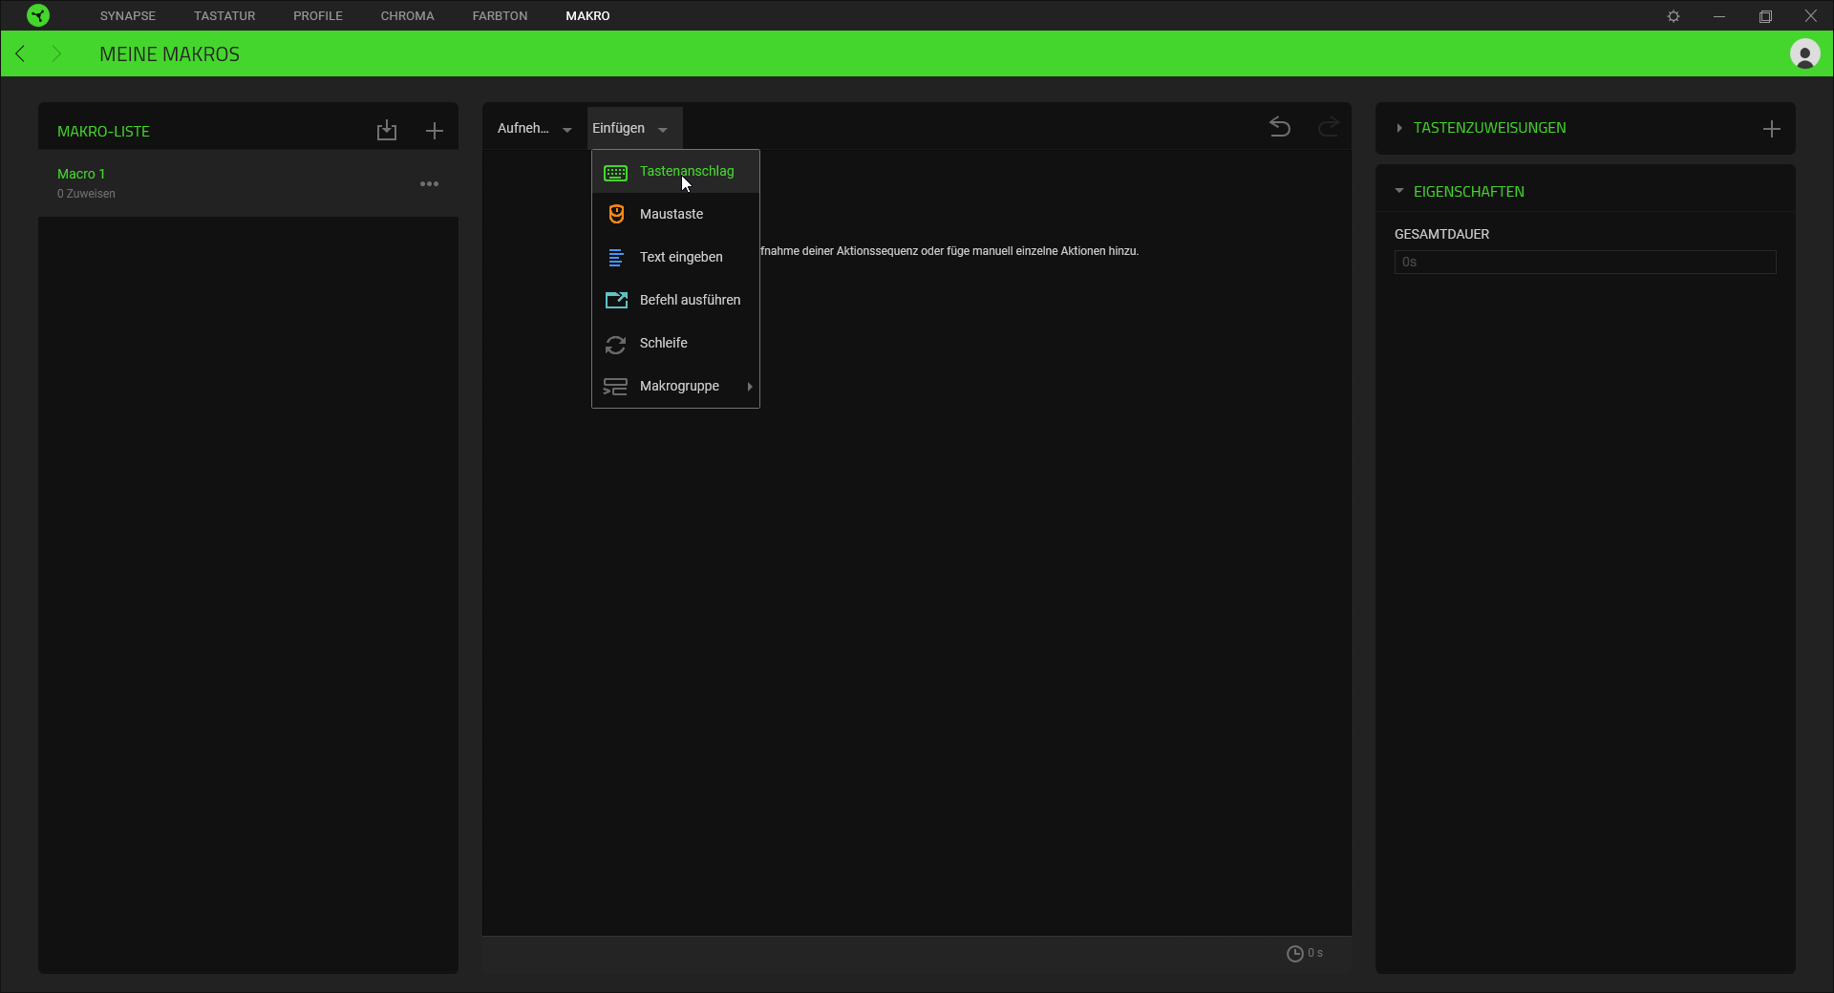Add key assignment with plus icon

coord(1771,129)
